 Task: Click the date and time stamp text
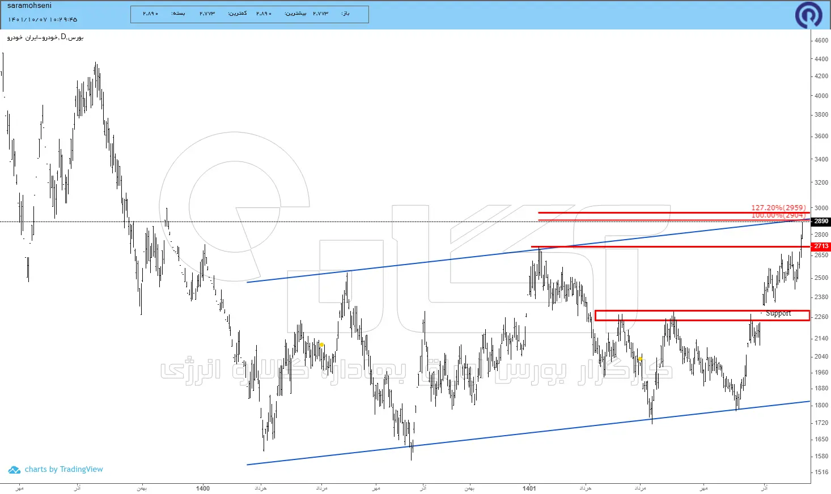[x=43, y=20]
